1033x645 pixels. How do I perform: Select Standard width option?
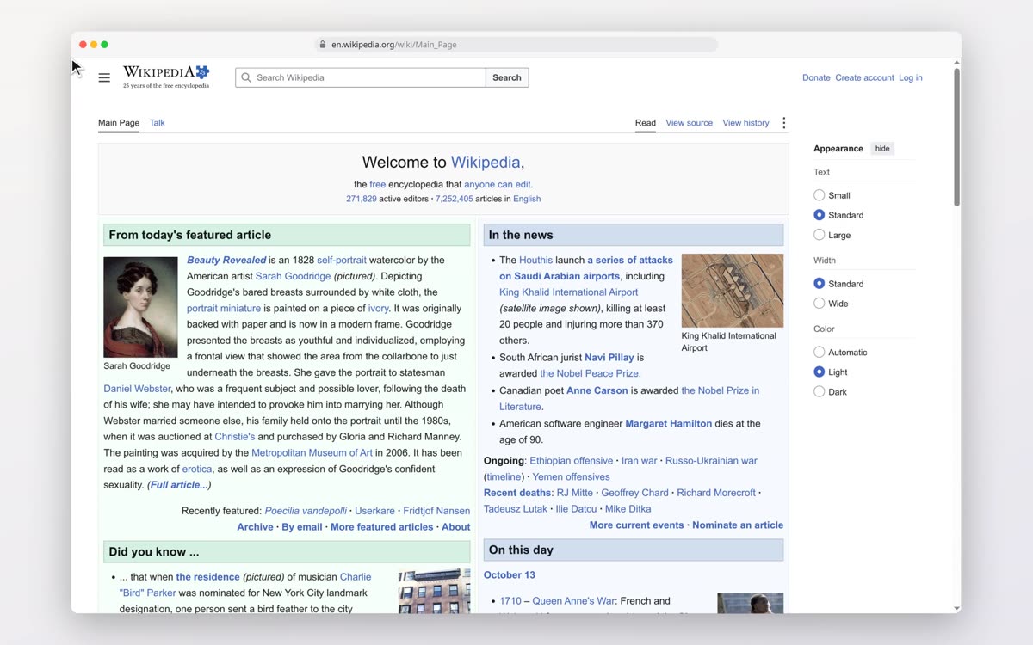pyautogui.click(x=820, y=284)
